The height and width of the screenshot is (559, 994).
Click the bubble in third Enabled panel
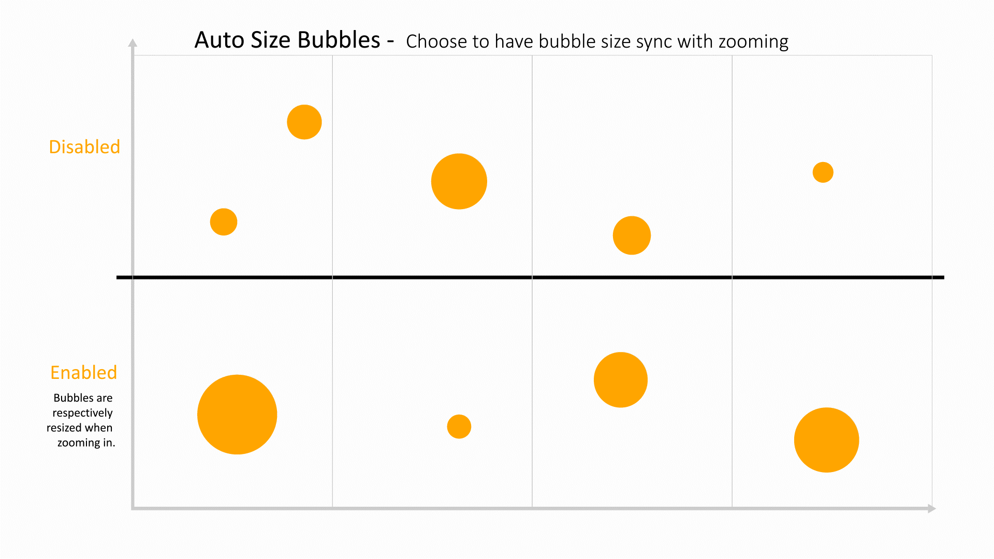[621, 380]
